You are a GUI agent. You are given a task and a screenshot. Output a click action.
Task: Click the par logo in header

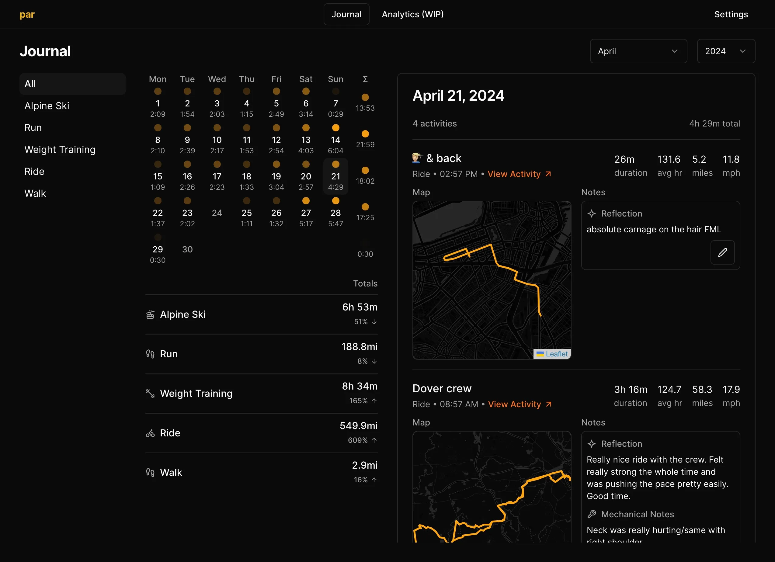pyautogui.click(x=27, y=14)
